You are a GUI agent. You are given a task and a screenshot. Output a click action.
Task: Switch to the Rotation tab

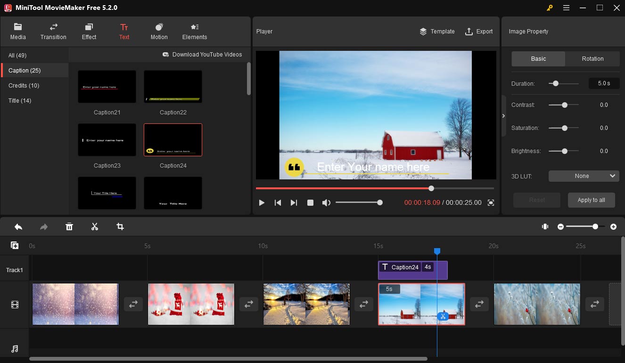point(592,59)
